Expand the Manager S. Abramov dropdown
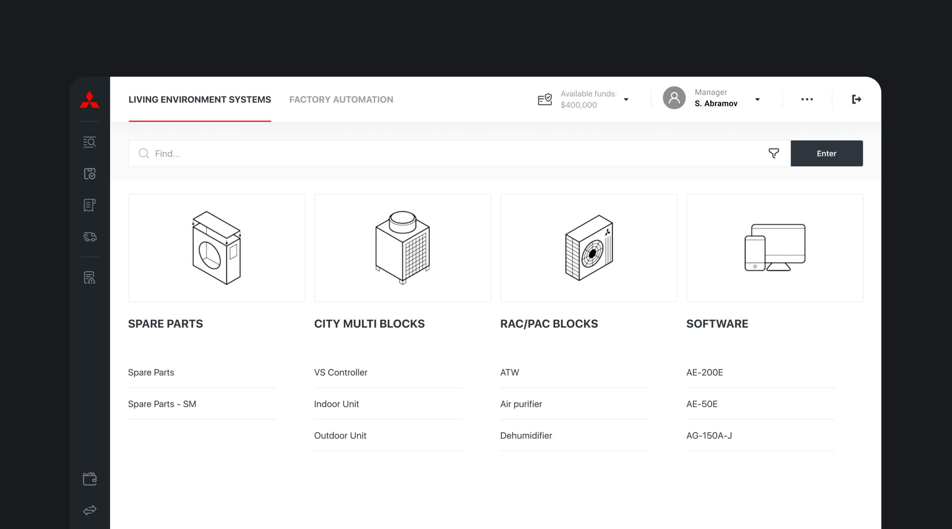This screenshot has width=952, height=529. point(757,99)
